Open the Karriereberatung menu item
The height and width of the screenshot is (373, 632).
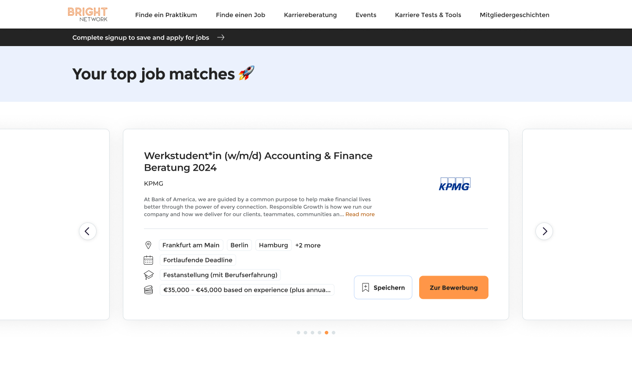click(310, 15)
